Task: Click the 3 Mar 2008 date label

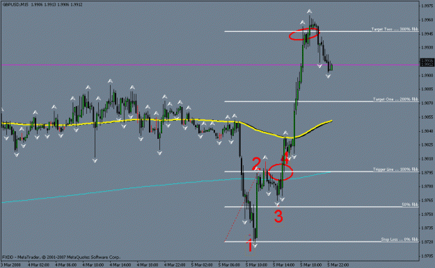Action: tap(11, 265)
